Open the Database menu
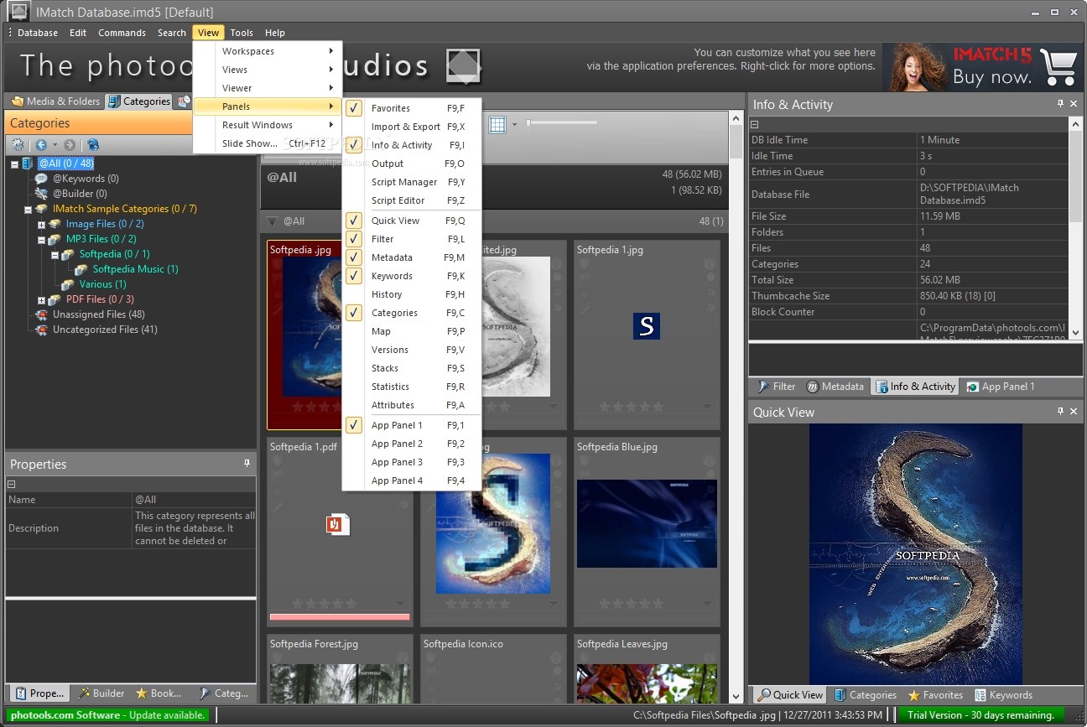Screen dimensions: 1087x727 coord(38,33)
